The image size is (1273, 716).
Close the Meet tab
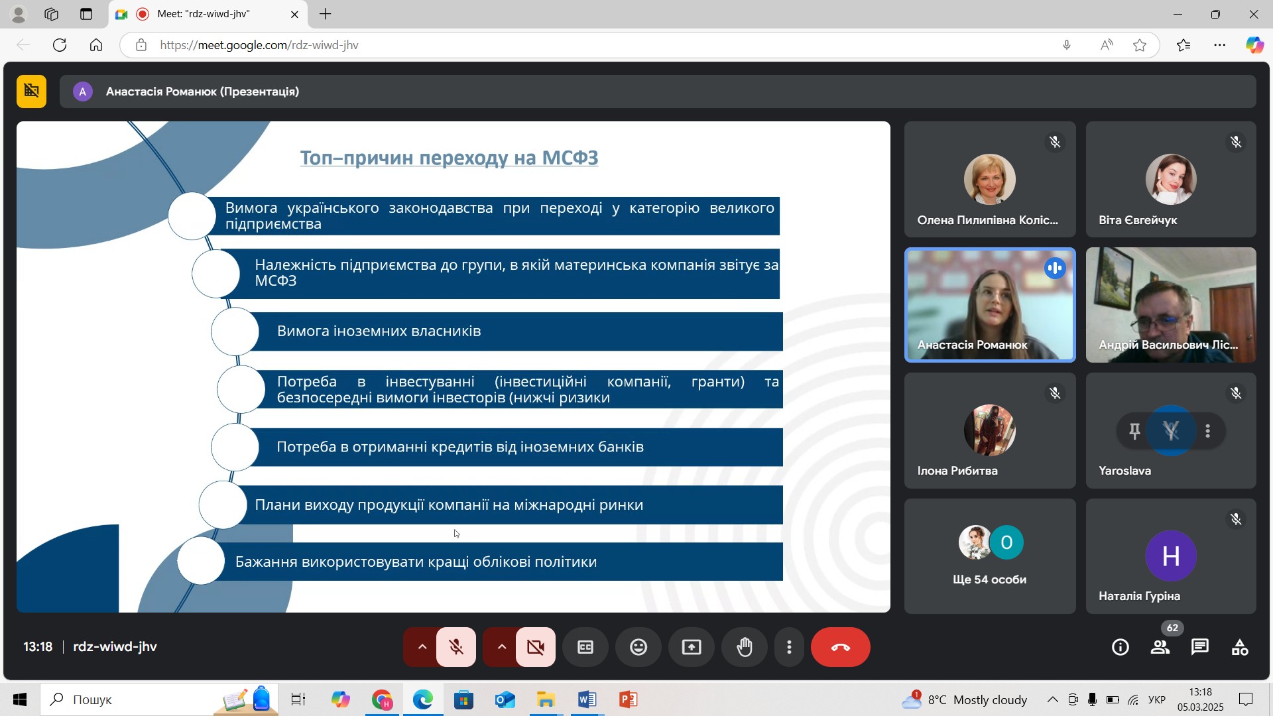[294, 14]
